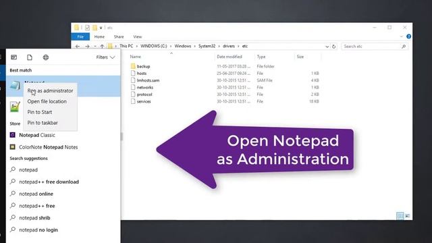Click Pin to taskbar in the context menu
432x243 pixels.
click(43, 123)
